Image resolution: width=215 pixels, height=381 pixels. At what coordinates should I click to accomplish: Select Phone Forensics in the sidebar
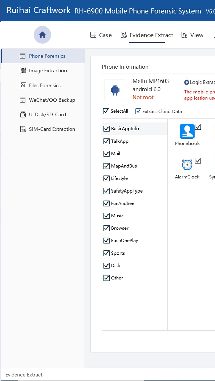coord(47,56)
